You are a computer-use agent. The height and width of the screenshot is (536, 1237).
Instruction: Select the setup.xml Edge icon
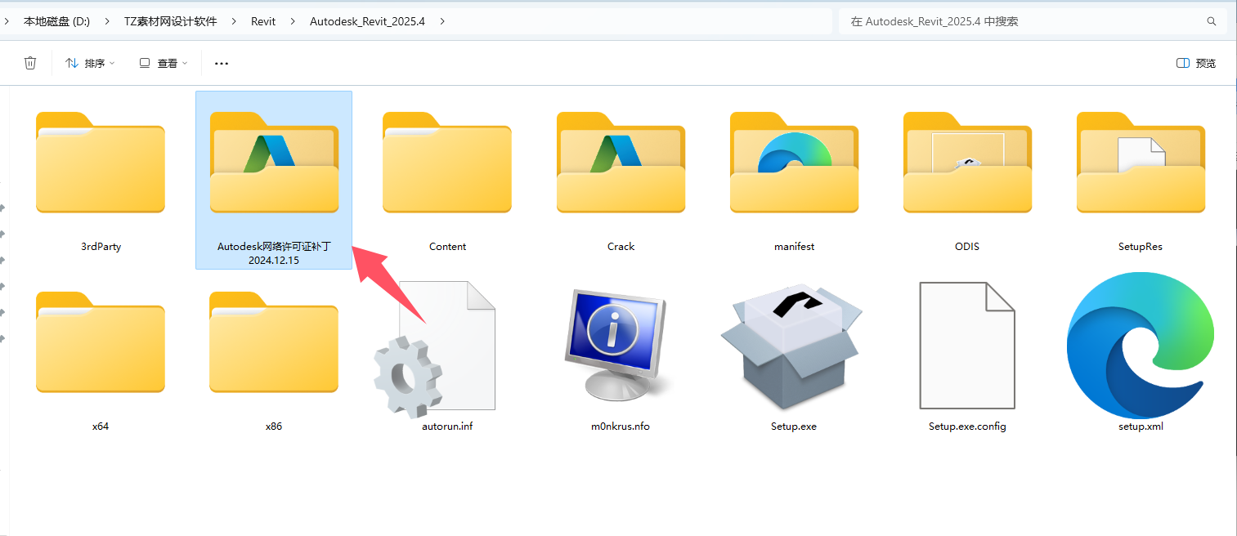1141,345
